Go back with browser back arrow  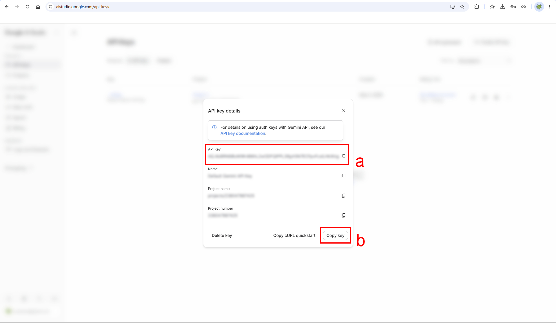[x=7, y=7]
